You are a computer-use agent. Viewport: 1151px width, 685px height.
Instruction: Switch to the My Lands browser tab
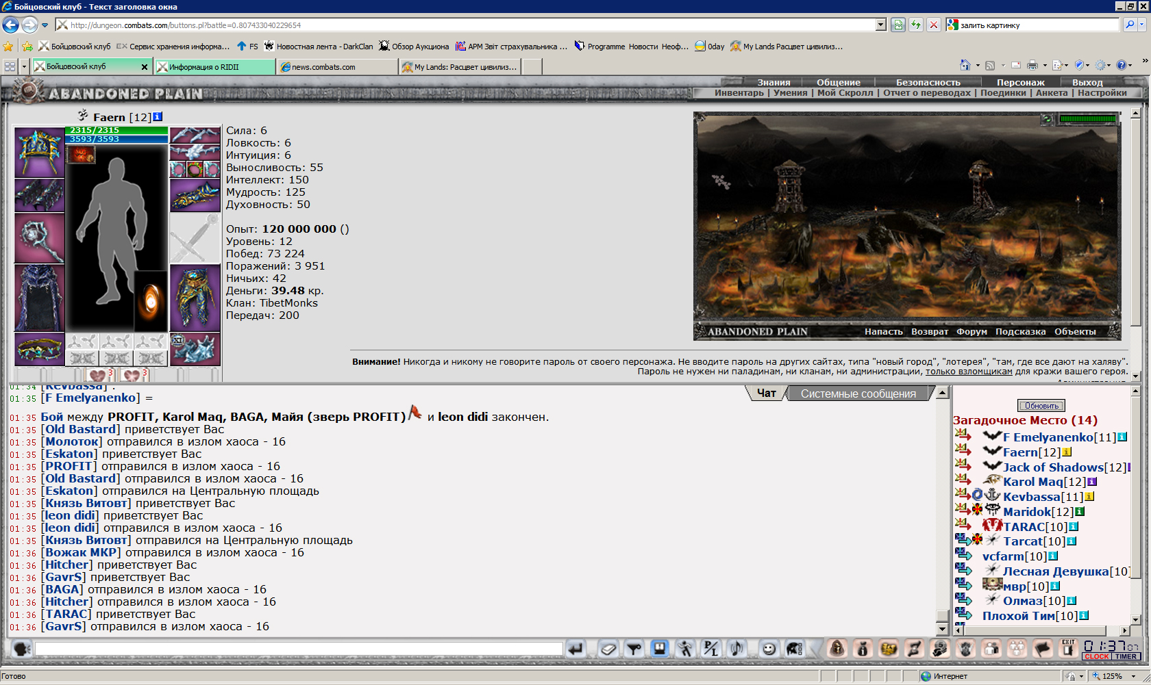[x=460, y=67]
